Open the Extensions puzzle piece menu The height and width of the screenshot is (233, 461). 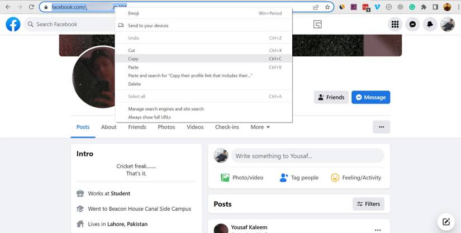pos(424,7)
